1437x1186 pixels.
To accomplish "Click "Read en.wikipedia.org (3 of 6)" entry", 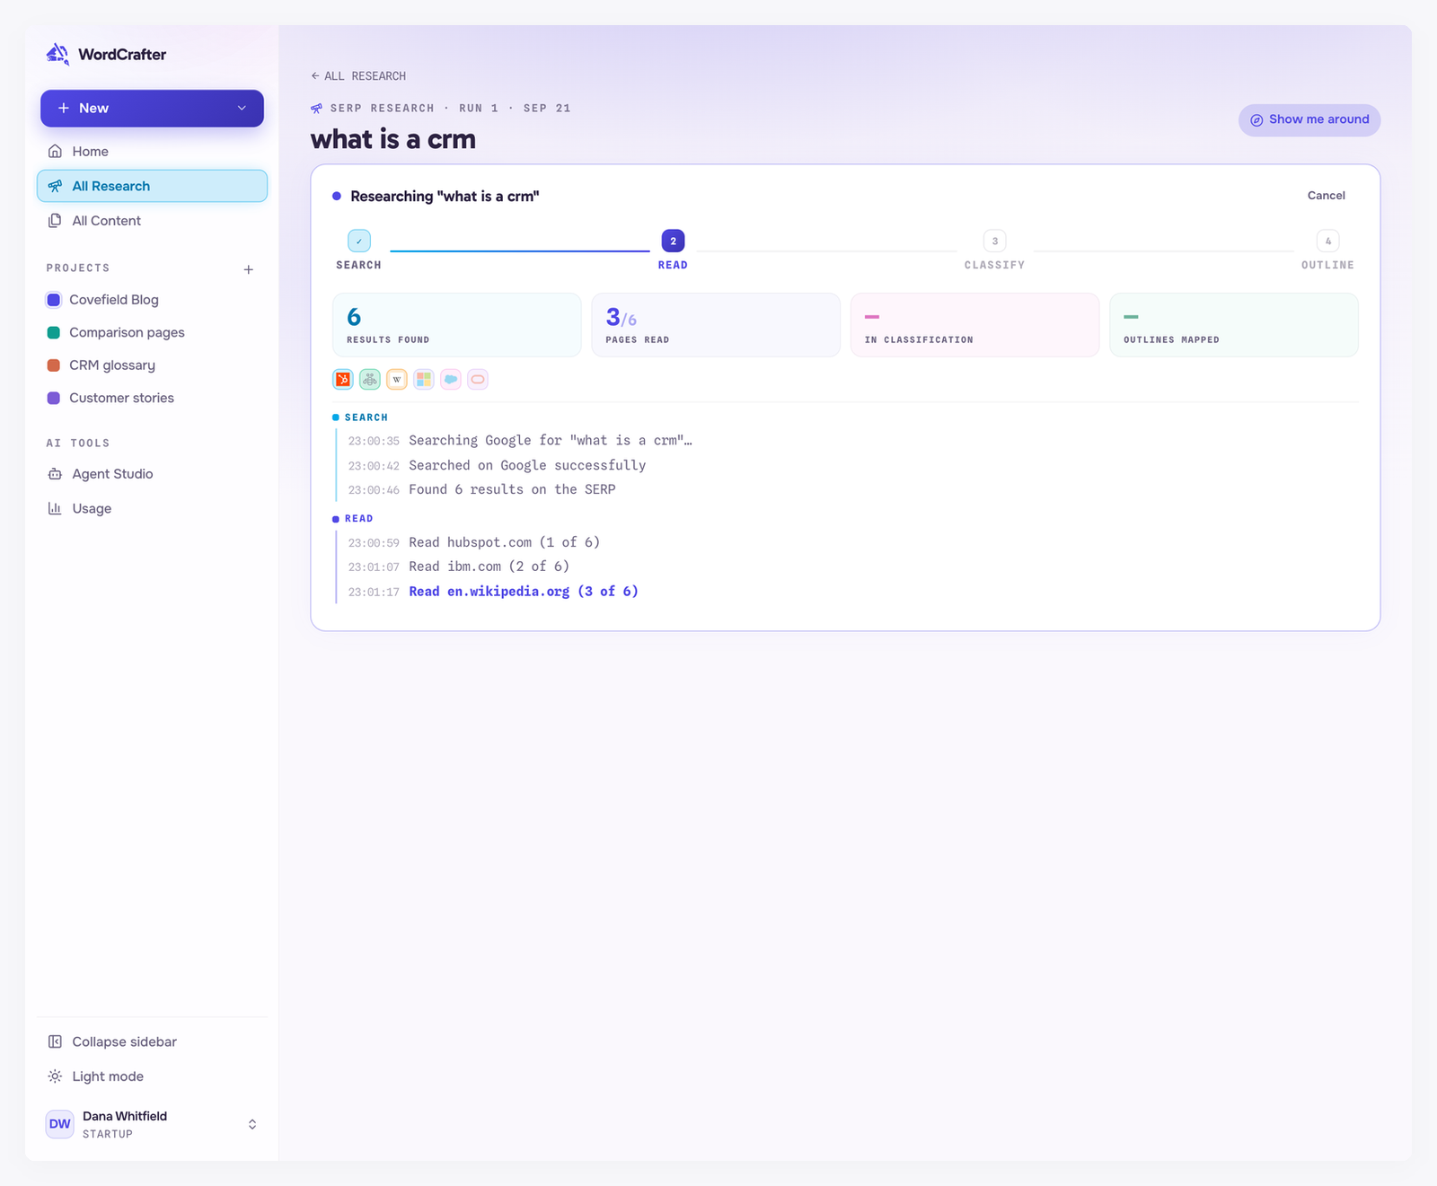I will [524, 592].
